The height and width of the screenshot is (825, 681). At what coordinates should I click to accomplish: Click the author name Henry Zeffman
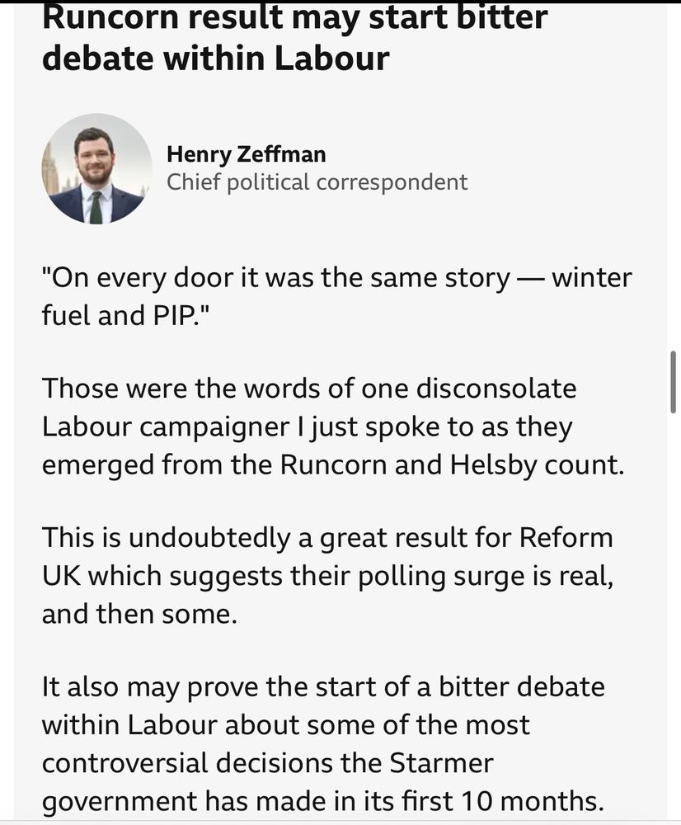coord(247,155)
